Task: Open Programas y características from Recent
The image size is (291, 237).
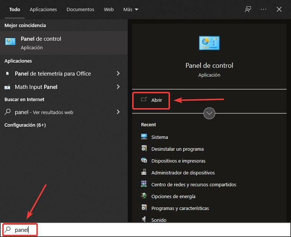Action: tap(180, 208)
